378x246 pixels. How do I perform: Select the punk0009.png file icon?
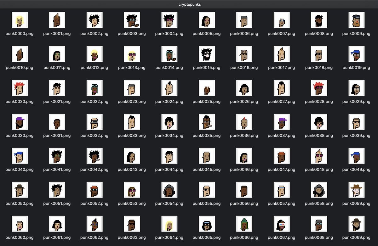coord(357,20)
